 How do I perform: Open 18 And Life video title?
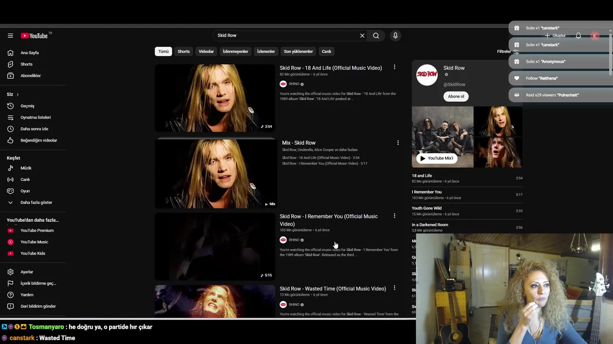pos(330,68)
